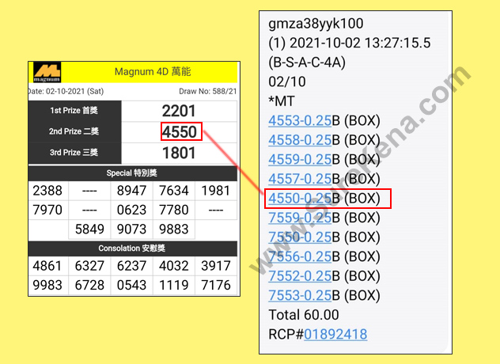Click the 02/10 date line

coord(287,82)
